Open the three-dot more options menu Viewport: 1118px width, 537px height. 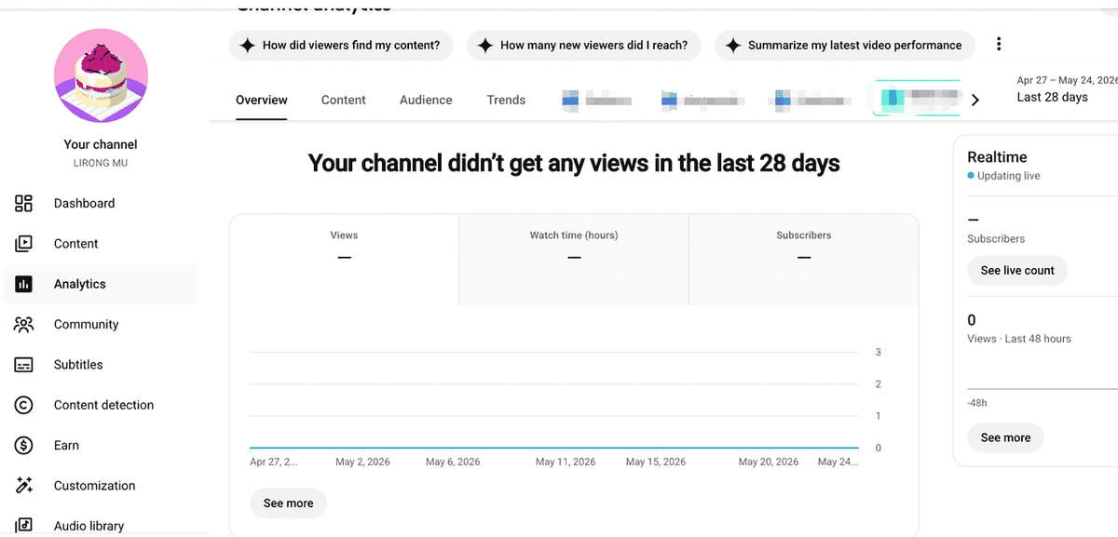[x=999, y=44]
